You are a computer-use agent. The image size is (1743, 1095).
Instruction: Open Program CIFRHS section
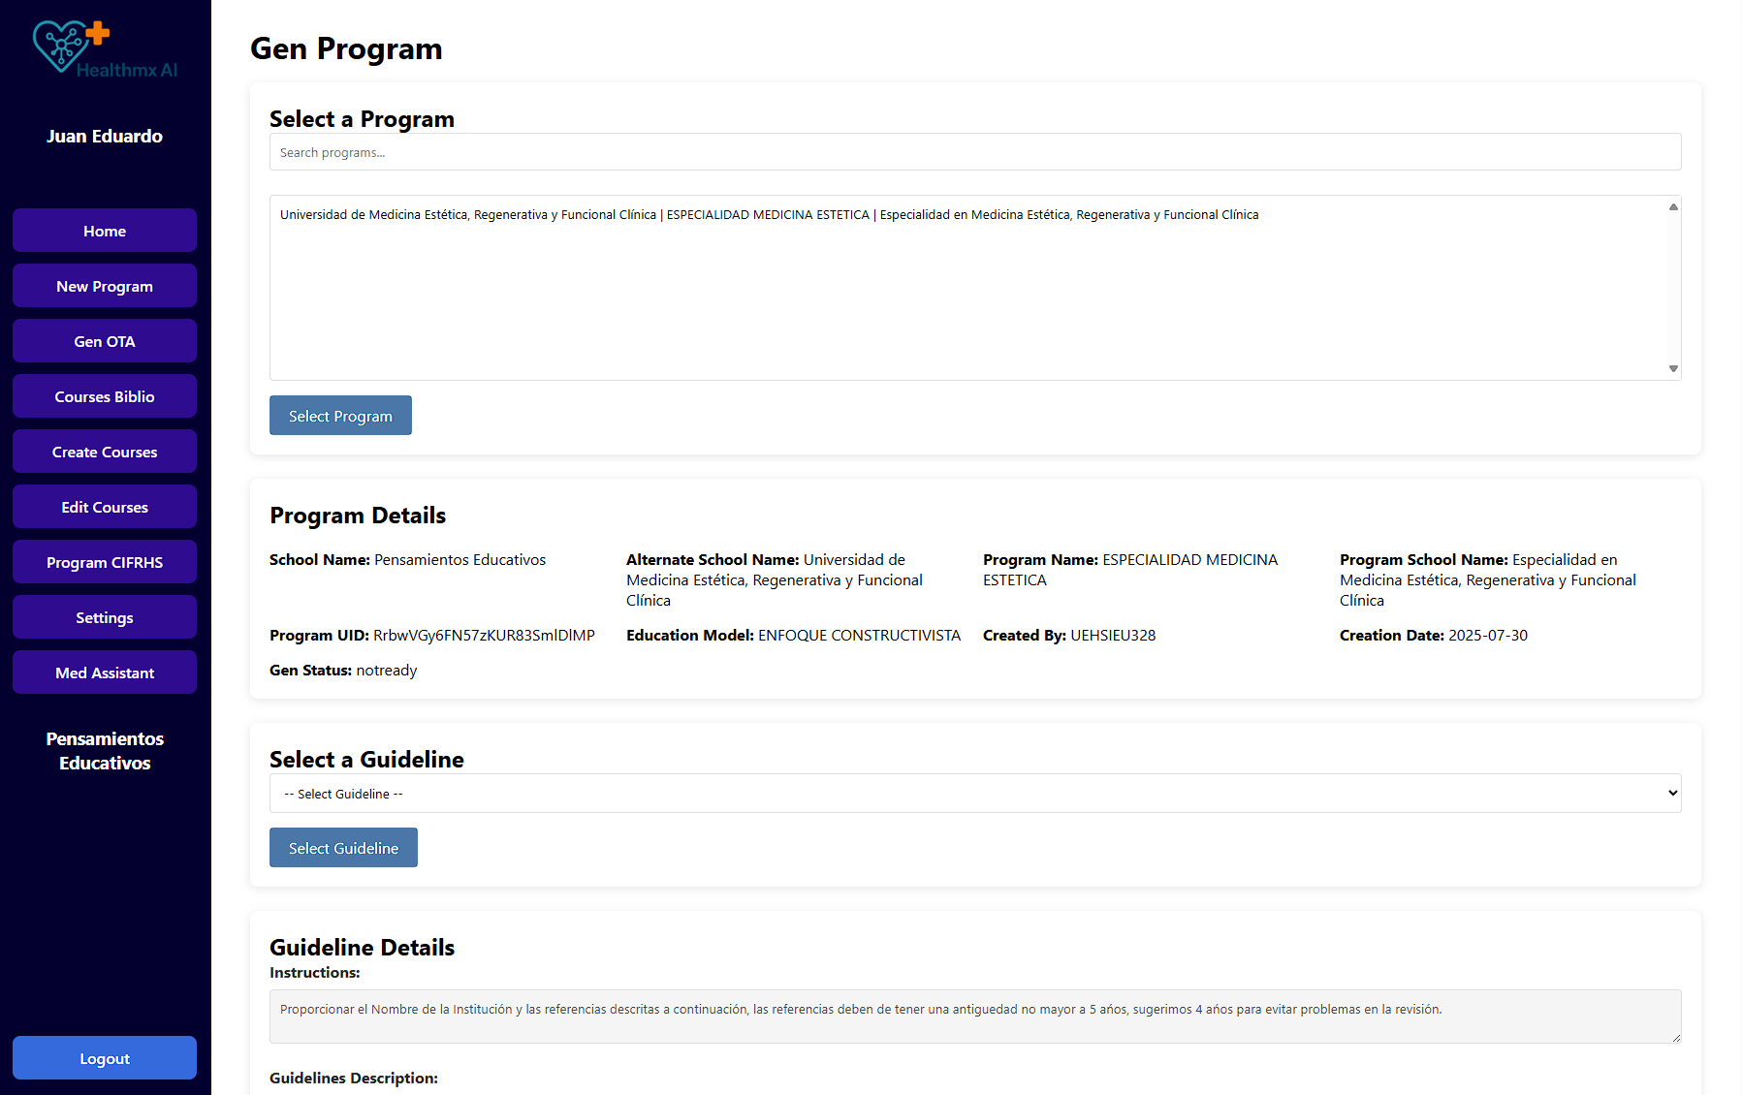pyautogui.click(x=105, y=562)
